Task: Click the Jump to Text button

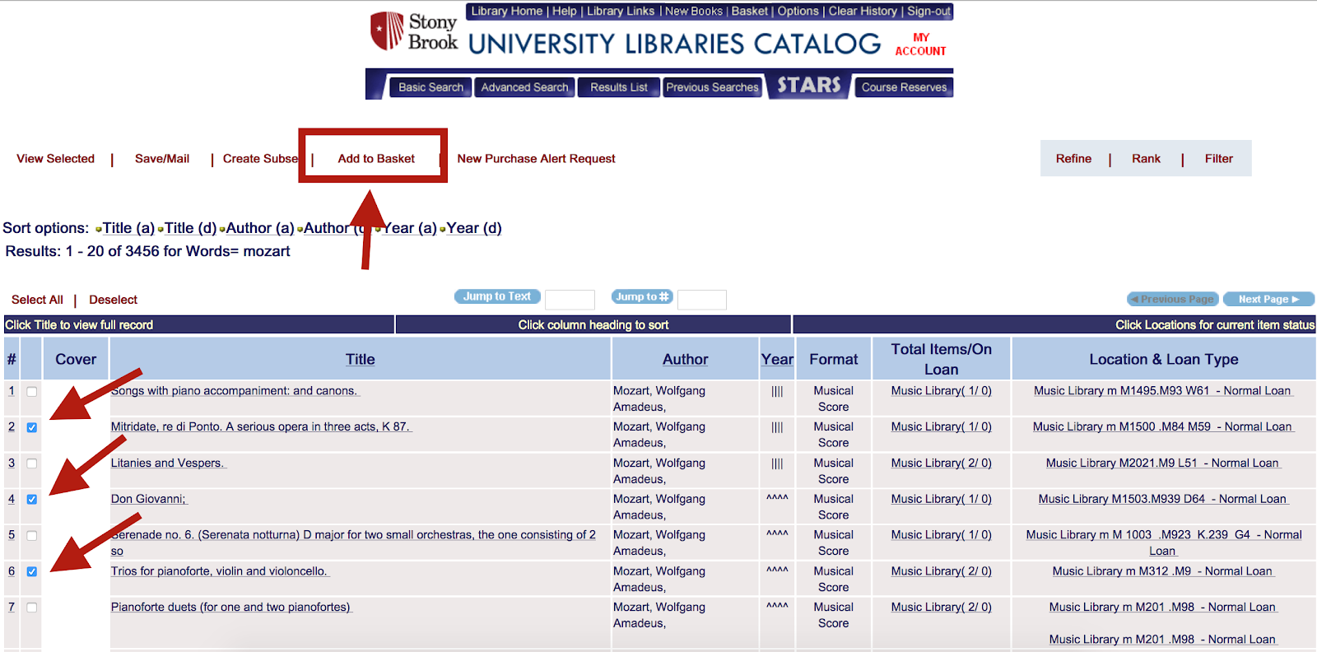Action: point(497,296)
